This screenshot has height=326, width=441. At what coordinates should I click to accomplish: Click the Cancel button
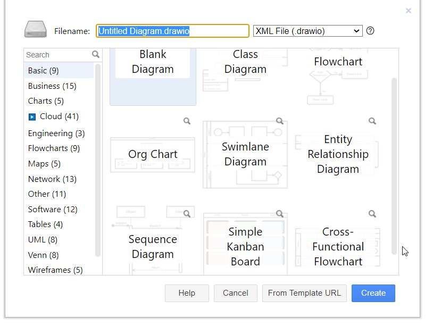[x=235, y=293]
